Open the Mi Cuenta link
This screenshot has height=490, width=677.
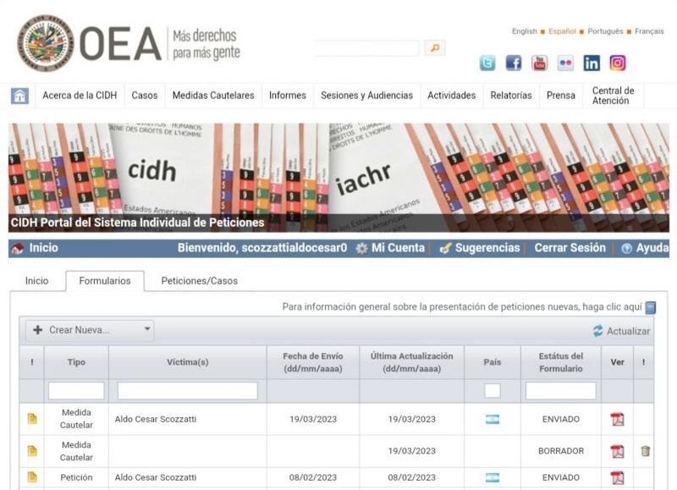click(x=398, y=248)
